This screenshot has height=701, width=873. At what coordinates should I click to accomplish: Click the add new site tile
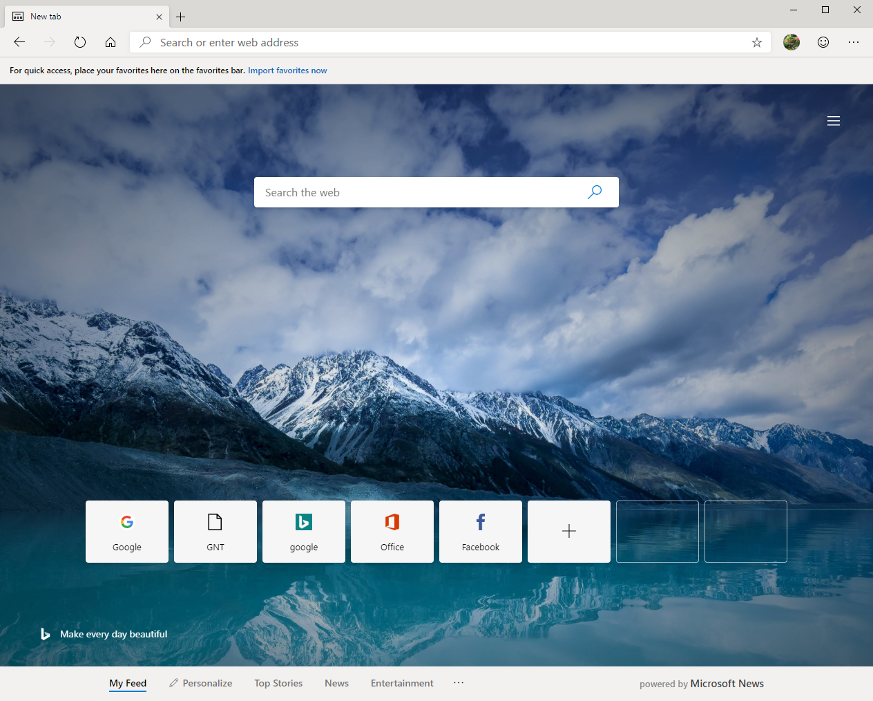pos(568,531)
